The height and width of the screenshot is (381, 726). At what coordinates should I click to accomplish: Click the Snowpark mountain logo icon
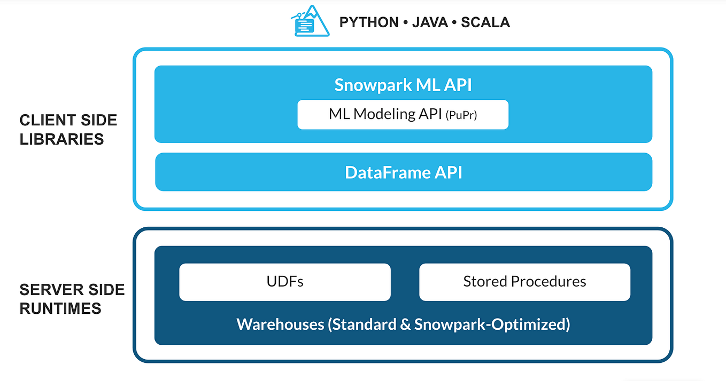(309, 21)
